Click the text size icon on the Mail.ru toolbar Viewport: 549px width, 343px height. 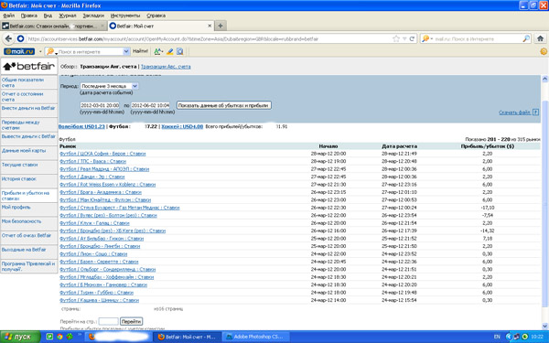pyautogui.click(x=158, y=51)
